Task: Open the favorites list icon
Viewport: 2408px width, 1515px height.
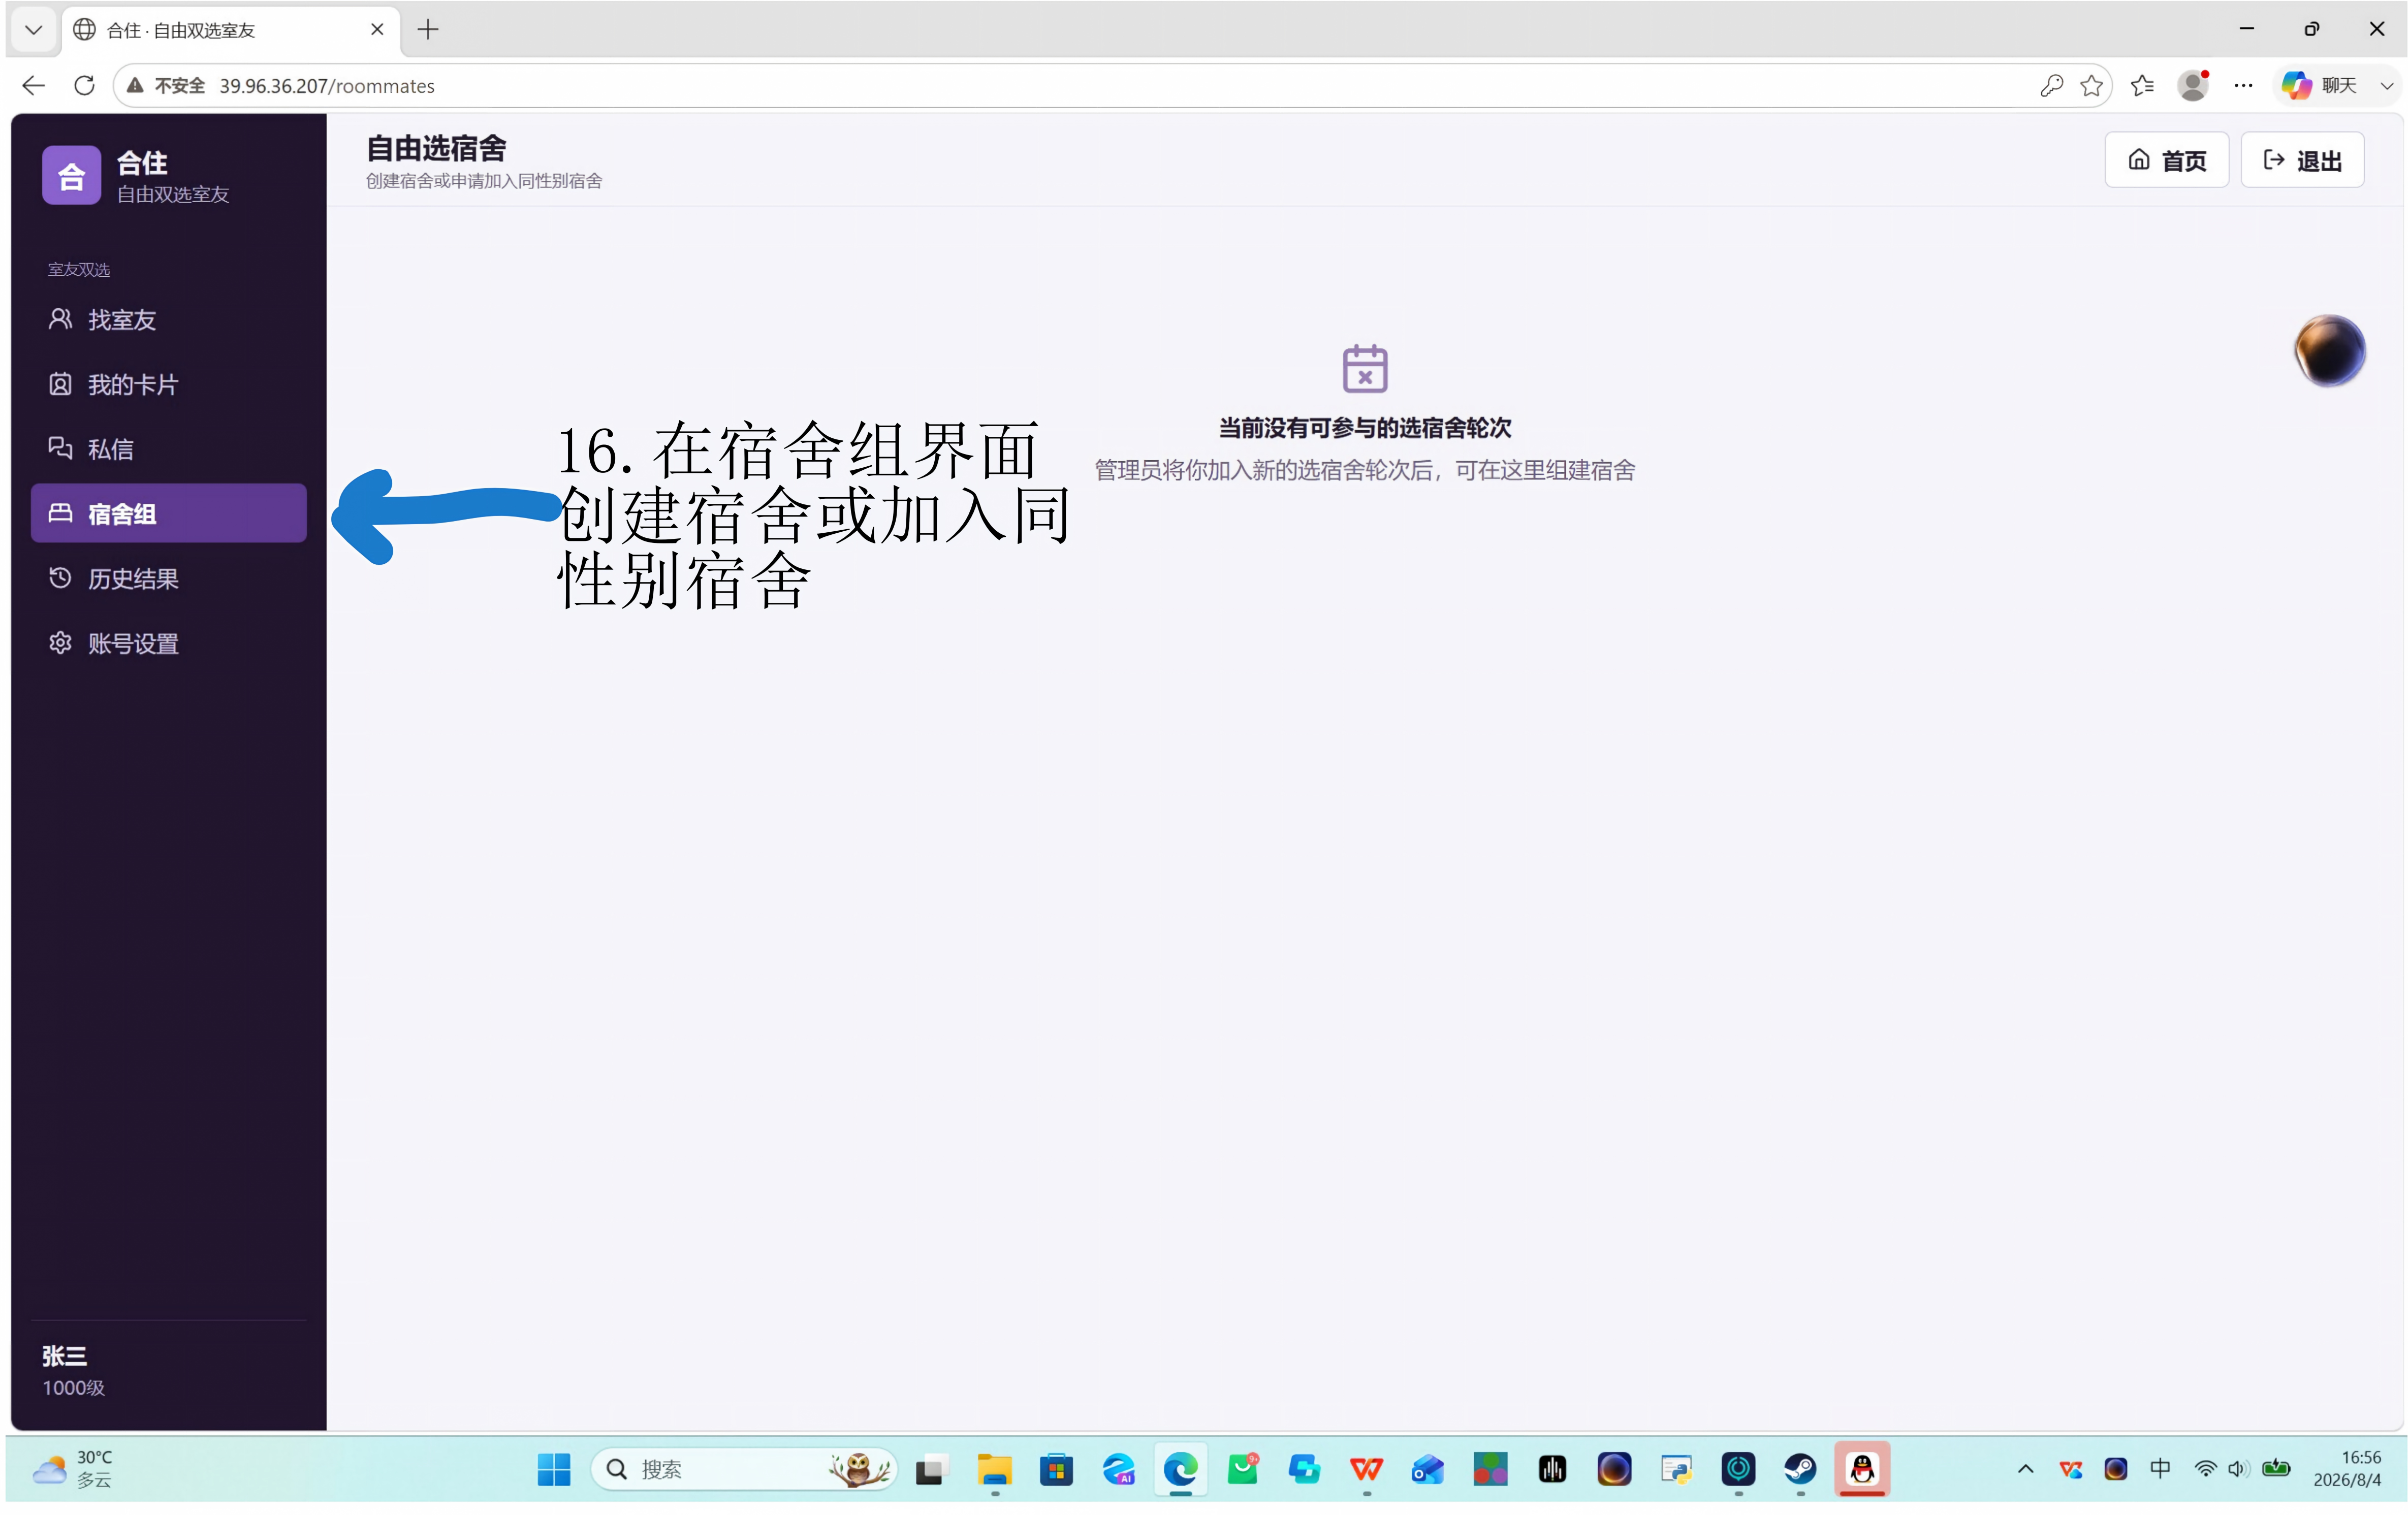Action: (x=2142, y=86)
